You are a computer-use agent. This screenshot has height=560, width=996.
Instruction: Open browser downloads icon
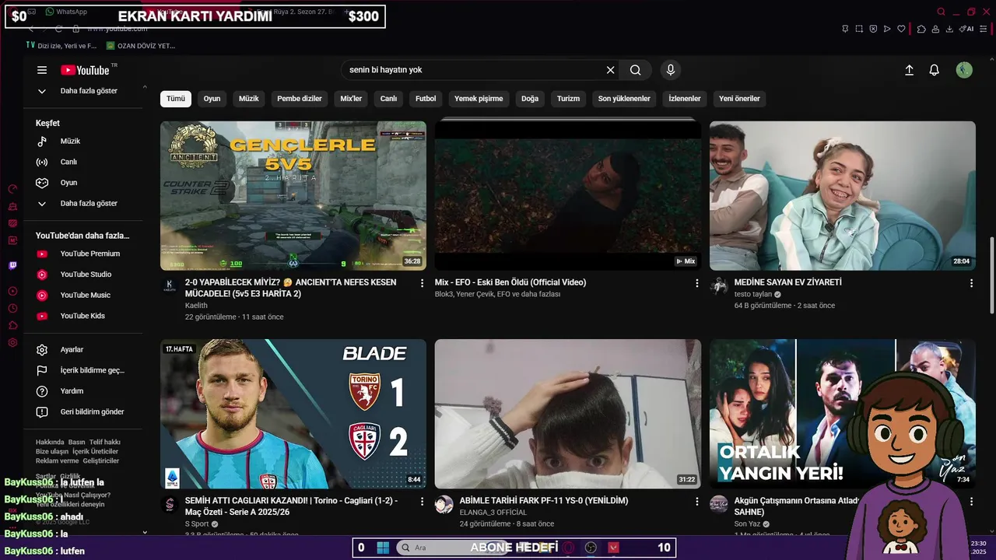tap(949, 29)
